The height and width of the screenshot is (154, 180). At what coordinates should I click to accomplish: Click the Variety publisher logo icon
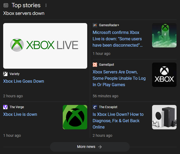[x=5, y=74]
